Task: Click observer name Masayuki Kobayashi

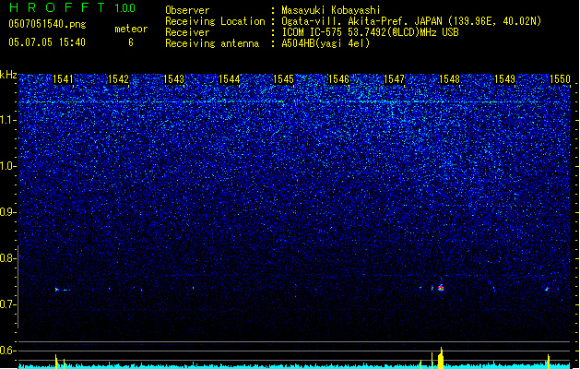Action: (331, 10)
